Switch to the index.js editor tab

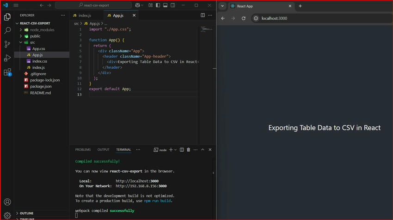pyautogui.click(x=84, y=15)
